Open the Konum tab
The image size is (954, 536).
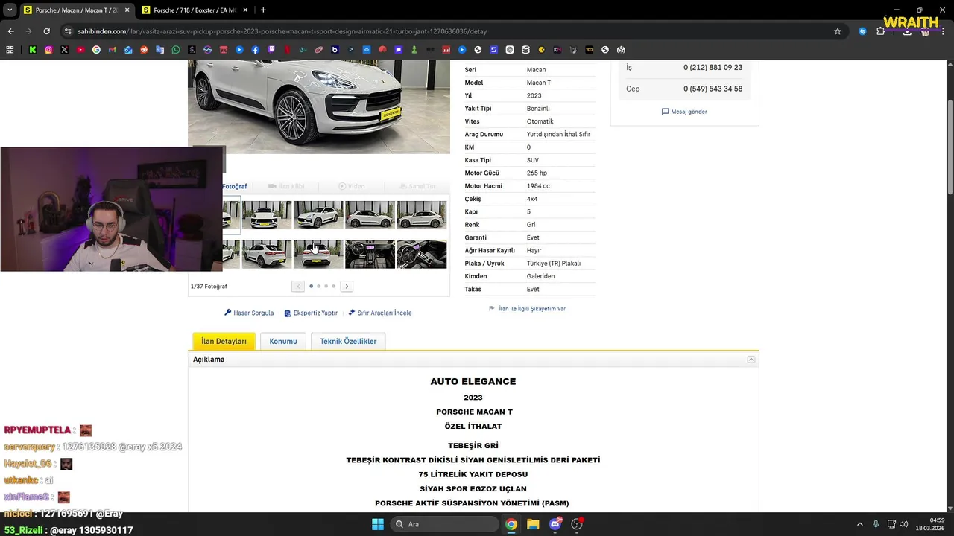click(x=283, y=341)
